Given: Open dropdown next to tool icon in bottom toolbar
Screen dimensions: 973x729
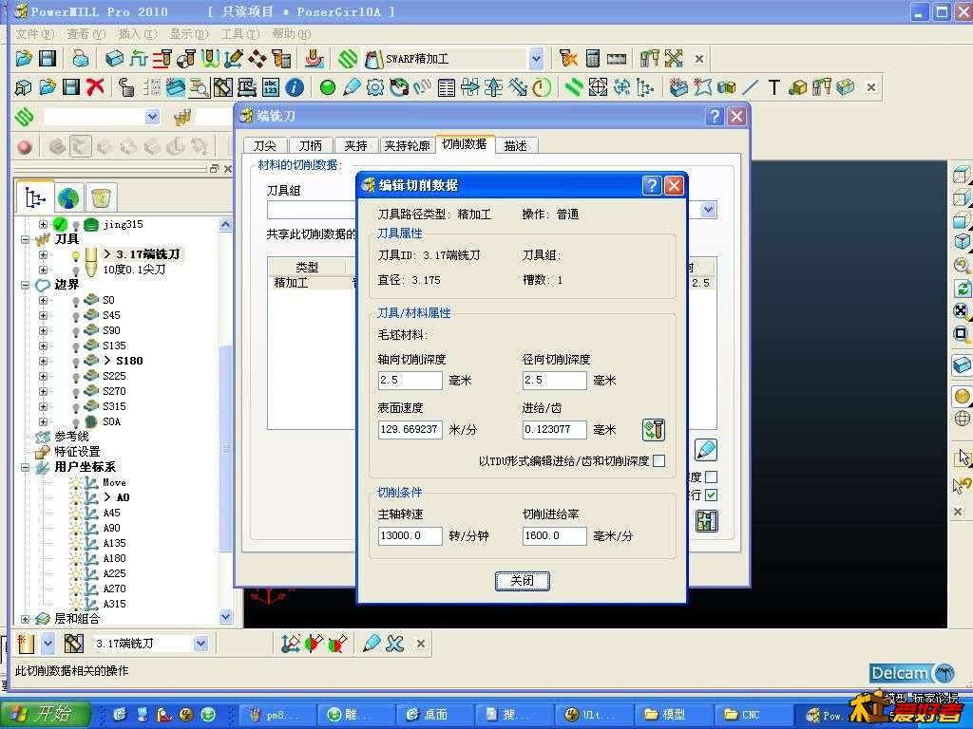Looking at the screenshot, I should pyautogui.click(x=48, y=644).
